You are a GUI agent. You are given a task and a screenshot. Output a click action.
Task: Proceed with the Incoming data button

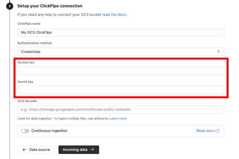click(79, 150)
